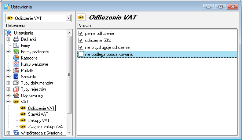
Task: Check nie podlega opodatkowaniu checkbox
Action: (x=81, y=54)
